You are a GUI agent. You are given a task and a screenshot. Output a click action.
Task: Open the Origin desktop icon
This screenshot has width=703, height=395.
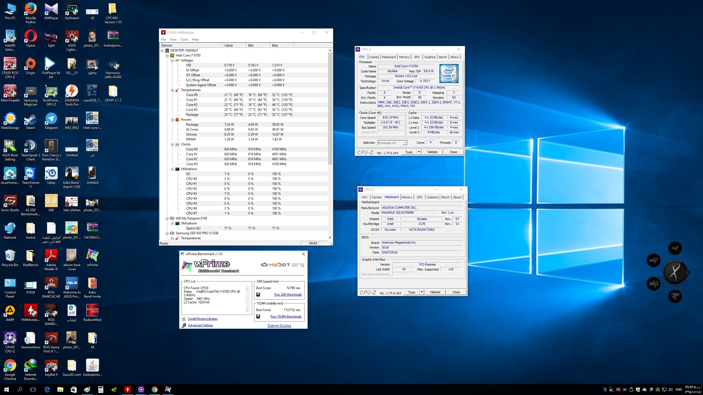coord(30,66)
